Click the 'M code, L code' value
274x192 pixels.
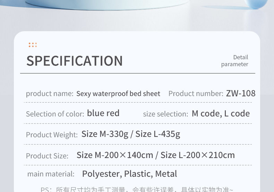[221, 114]
